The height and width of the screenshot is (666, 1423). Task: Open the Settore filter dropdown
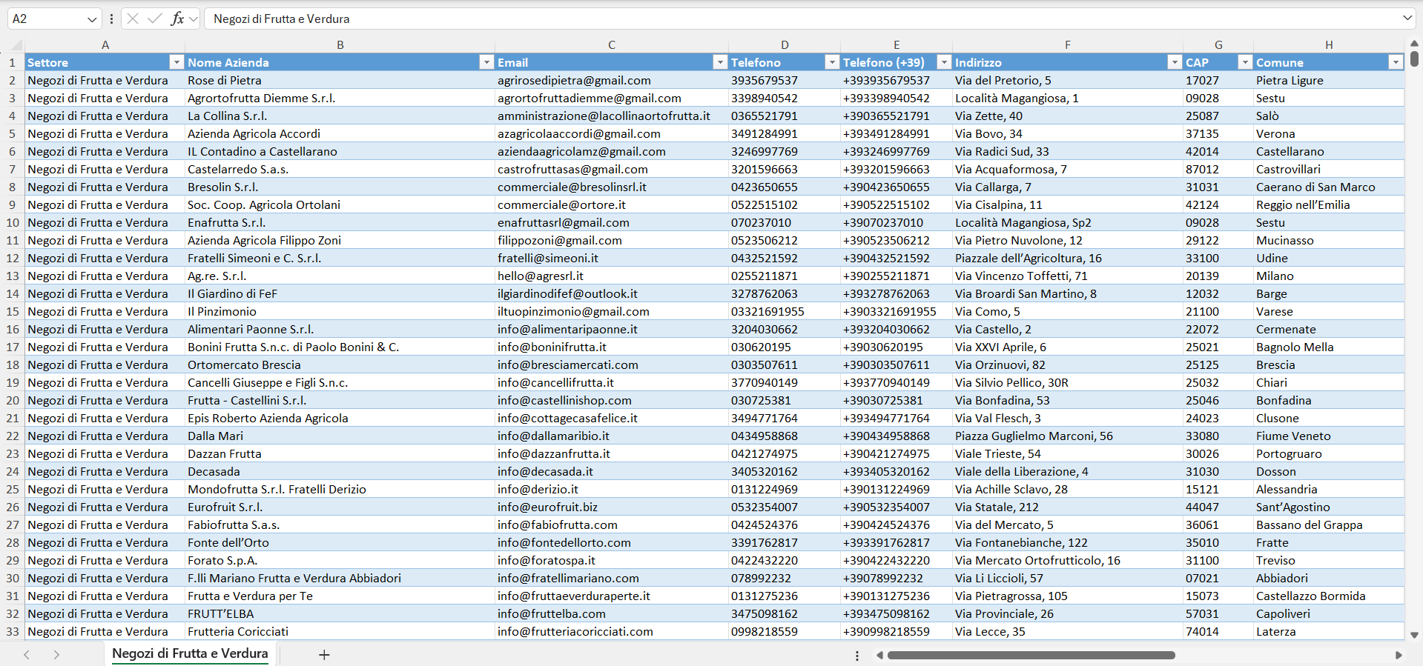pyautogui.click(x=176, y=62)
